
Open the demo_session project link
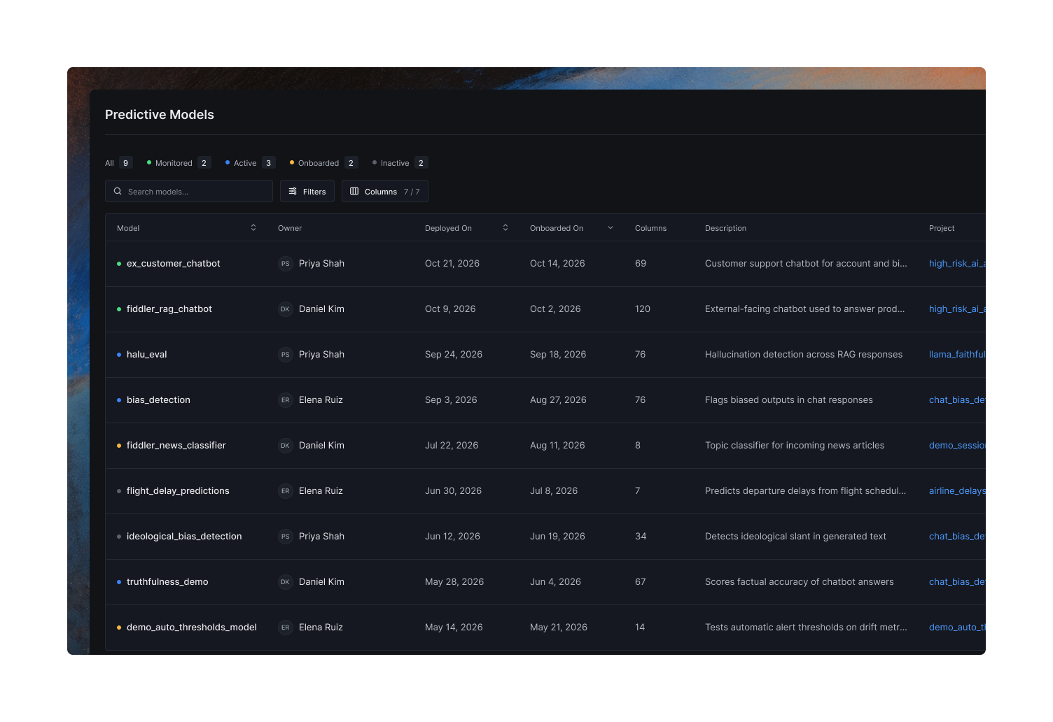coord(957,446)
